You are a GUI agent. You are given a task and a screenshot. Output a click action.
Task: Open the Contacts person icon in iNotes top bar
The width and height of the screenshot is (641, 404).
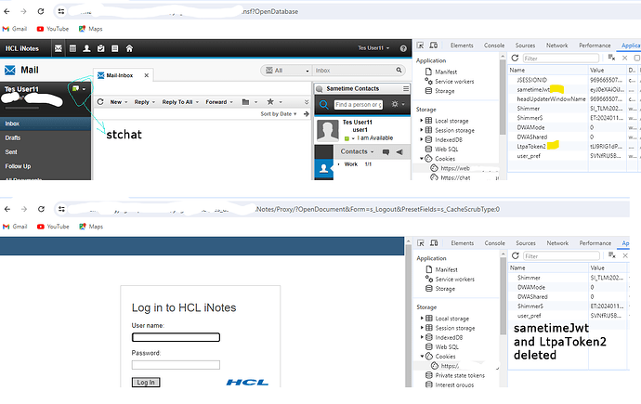point(86,48)
